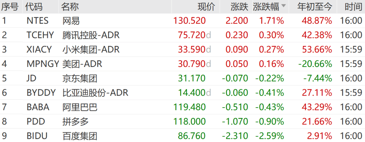Open 美团-ADR stock name
The image size is (365, 142).
(82, 64)
